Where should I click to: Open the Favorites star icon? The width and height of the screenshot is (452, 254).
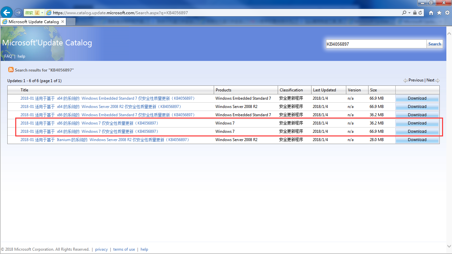(x=439, y=13)
